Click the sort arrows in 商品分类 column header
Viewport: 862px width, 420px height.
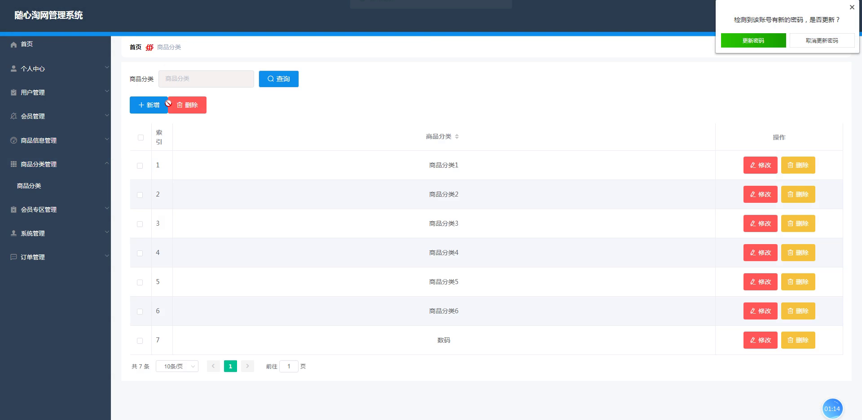coord(457,136)
